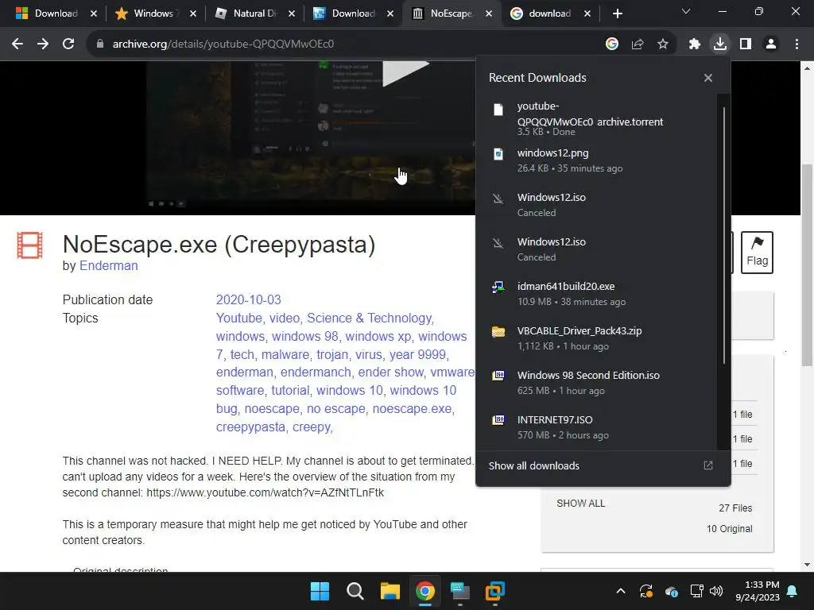Click the downloads panel scrollbar
Image resolution: width=814 pixels, height=610 pixels.
click(x=723, y=235)
